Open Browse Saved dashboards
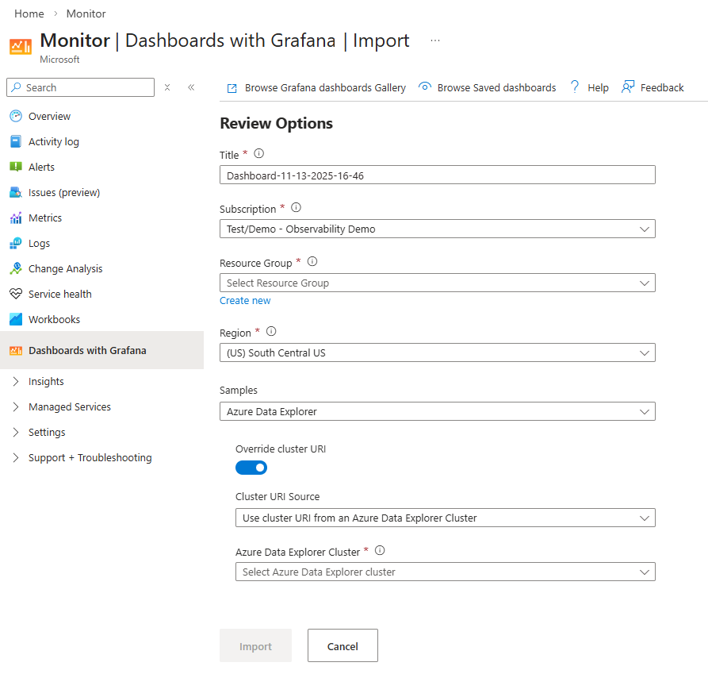Screen dimensions: 708x674 [496, 87]
